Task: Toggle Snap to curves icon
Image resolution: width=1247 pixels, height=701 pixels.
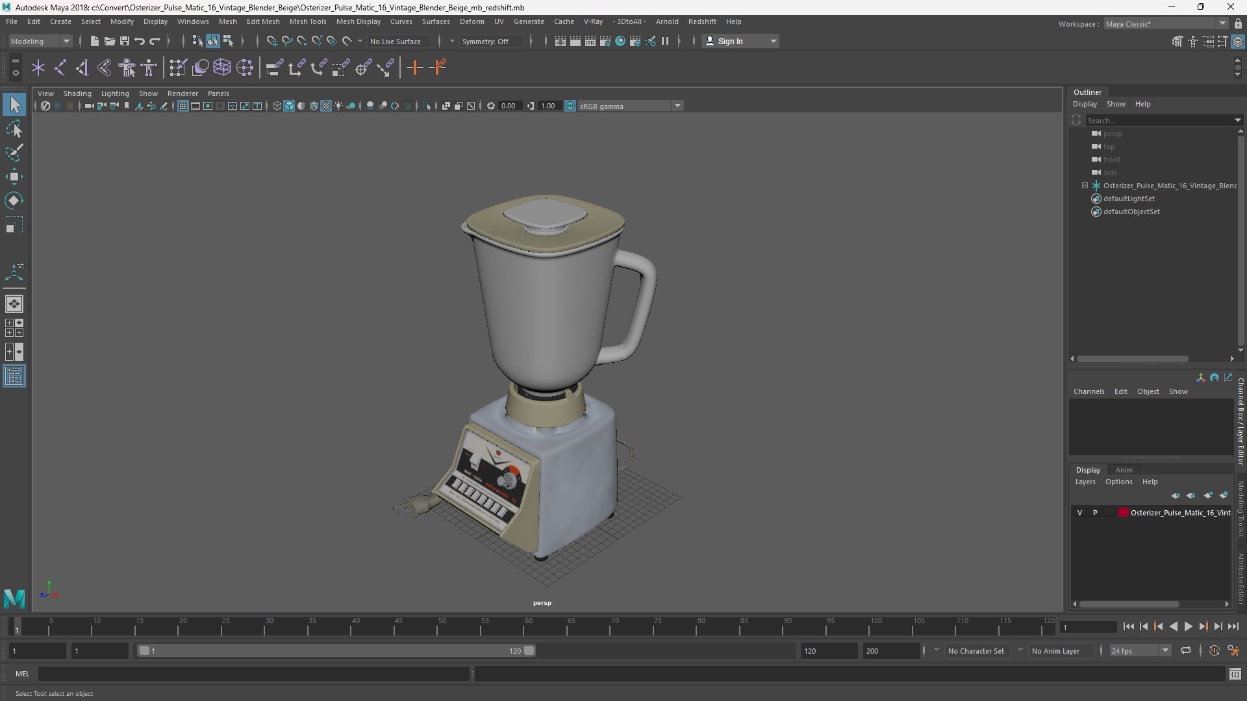Action: point(286,41)
